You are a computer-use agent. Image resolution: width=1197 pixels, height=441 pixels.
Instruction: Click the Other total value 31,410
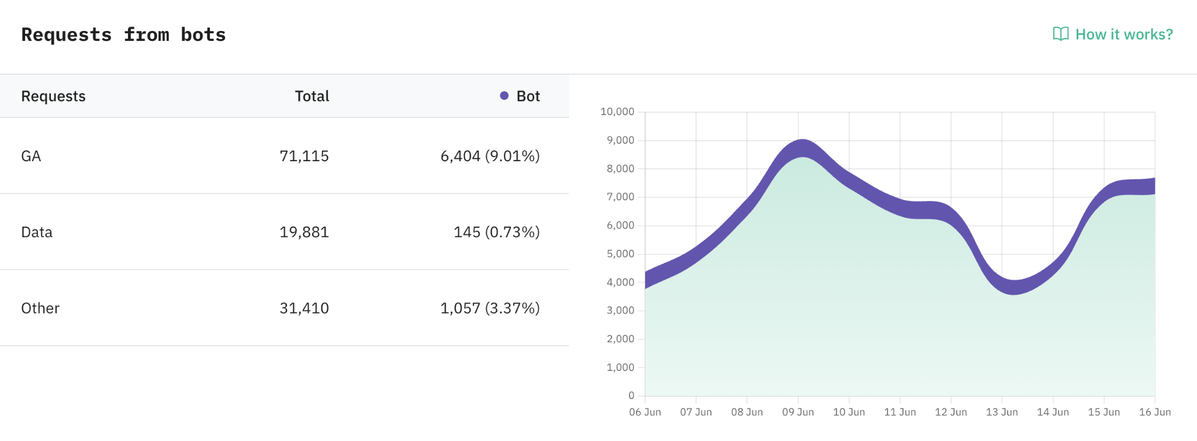304,308
